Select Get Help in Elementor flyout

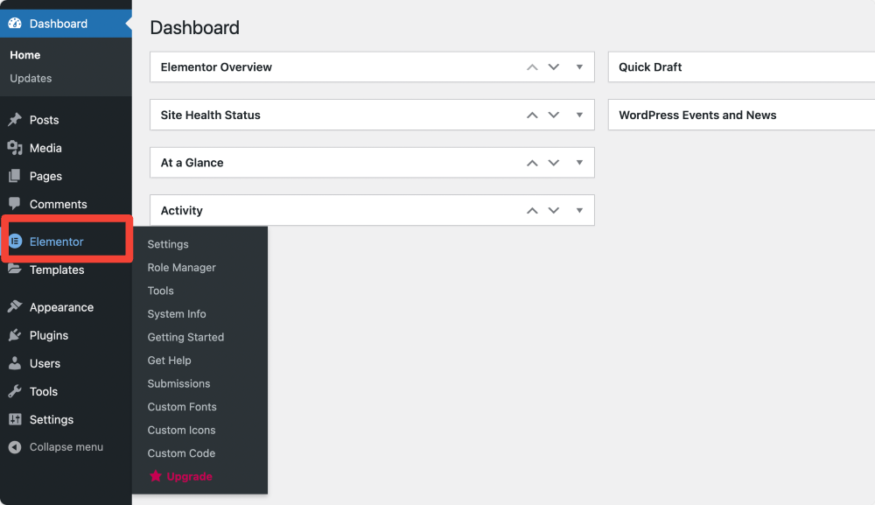169,361
